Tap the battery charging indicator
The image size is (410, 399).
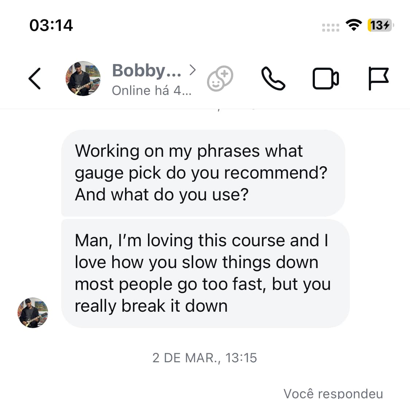pos(380,25)
